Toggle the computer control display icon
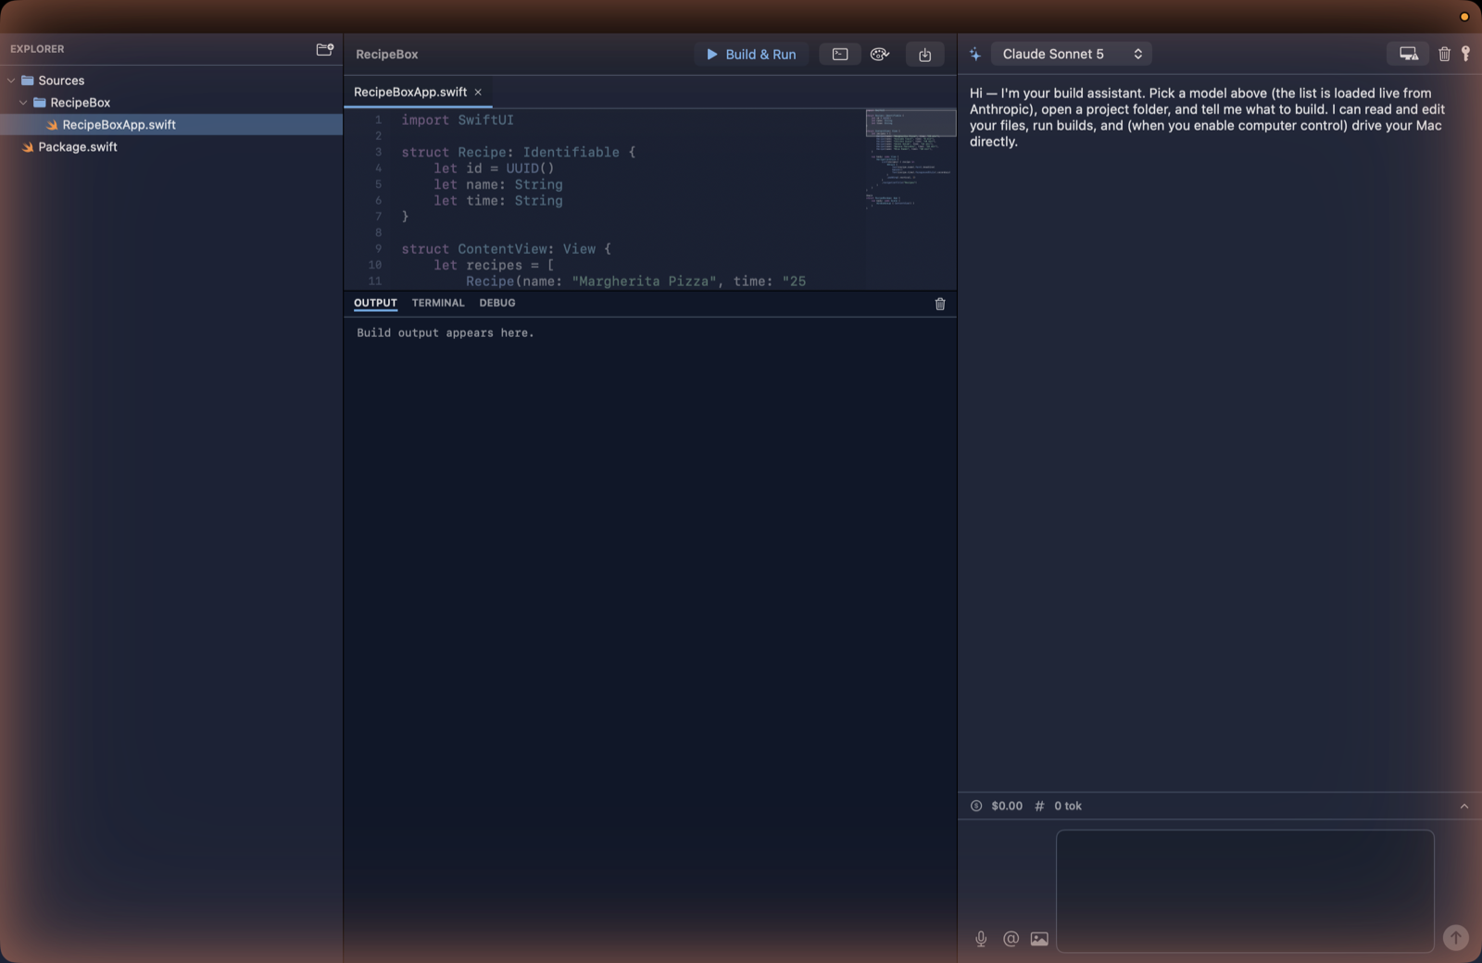The height and width of the screenshot is (963, 1482). click(1408, 54)
